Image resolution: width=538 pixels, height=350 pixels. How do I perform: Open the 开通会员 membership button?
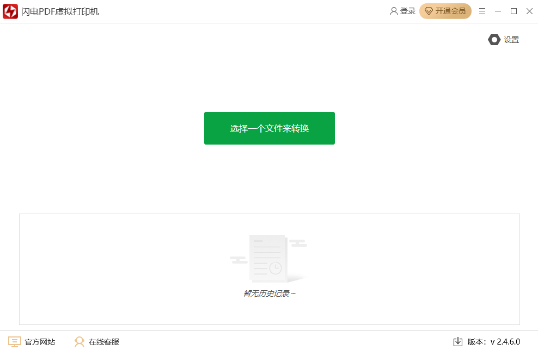tap(445, 11)
